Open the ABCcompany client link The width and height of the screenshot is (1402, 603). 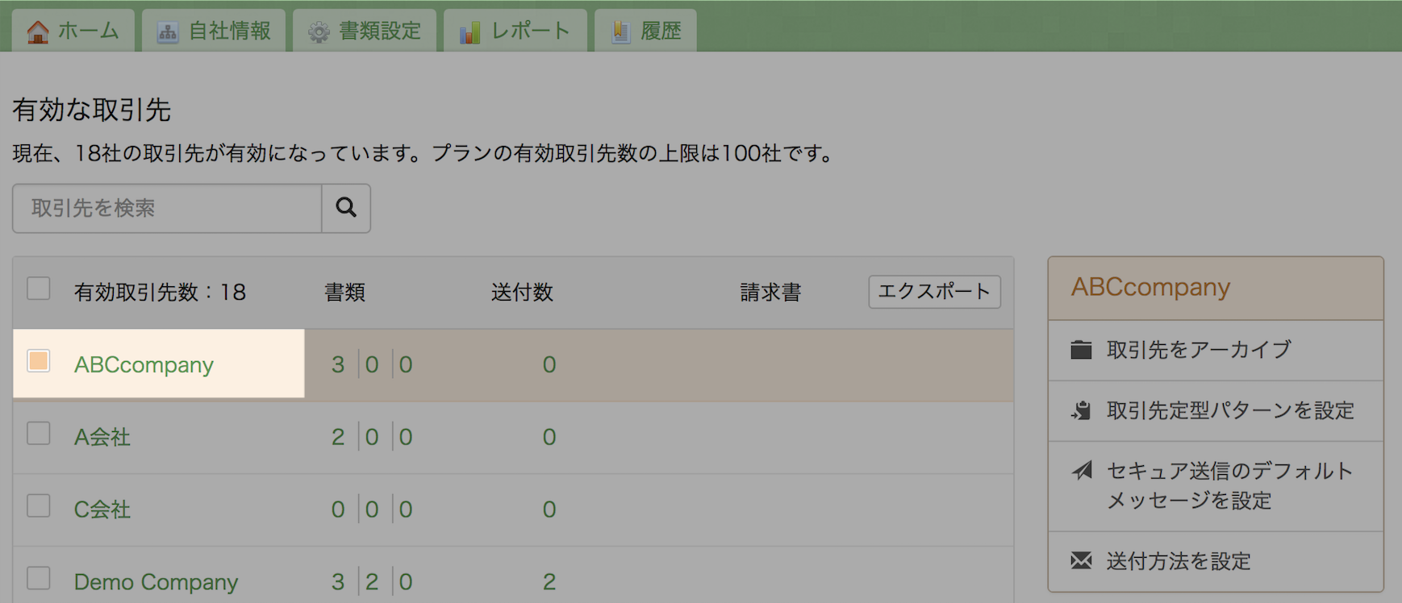pyautogui.click(x=144, y=364)
